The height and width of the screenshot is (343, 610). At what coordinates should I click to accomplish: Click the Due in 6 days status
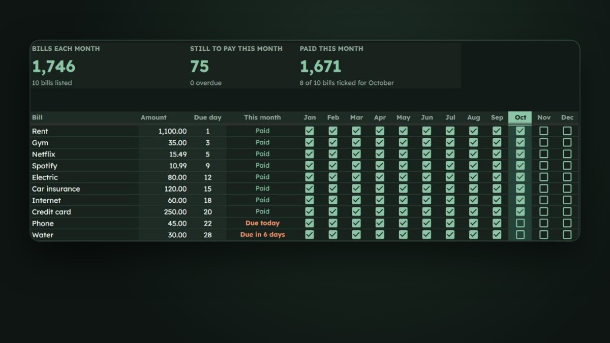click(x=262, y=235)
